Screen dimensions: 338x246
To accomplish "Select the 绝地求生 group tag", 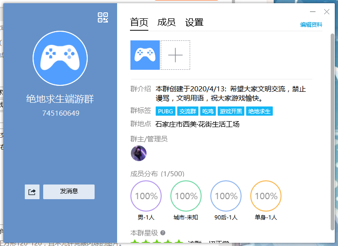I will (x=259, y=111).
